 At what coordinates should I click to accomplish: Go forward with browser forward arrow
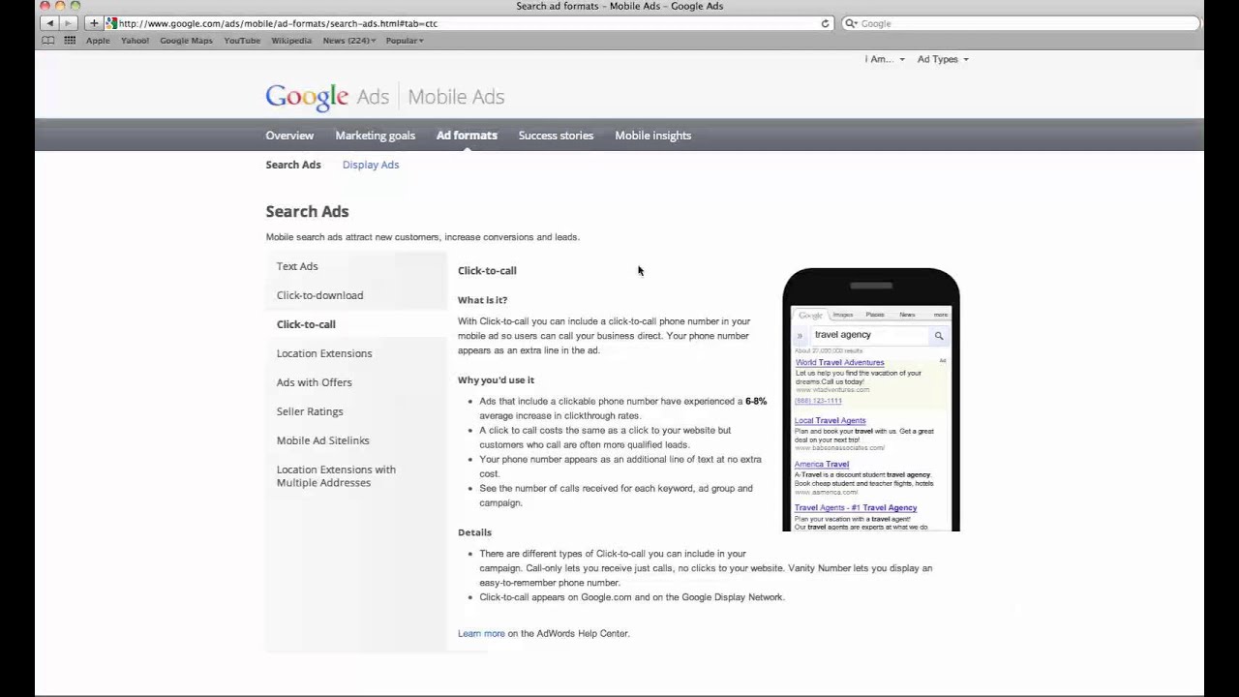68,23
